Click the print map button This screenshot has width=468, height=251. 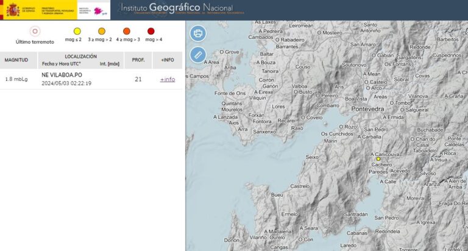[x=198, y=33]
